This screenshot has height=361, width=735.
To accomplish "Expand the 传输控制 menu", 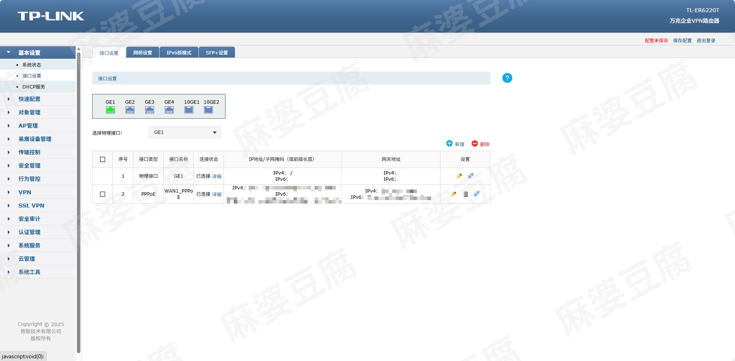I will 38,152.
